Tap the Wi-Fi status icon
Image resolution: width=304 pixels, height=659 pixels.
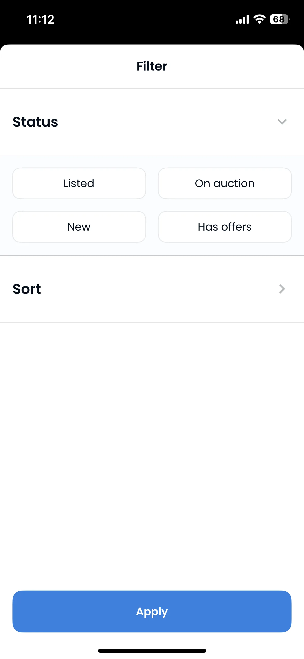coord(259,19)
